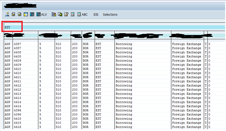Click the plain calculator icon
The height and width of the screenshot is (131, 226).
(73, 14)
